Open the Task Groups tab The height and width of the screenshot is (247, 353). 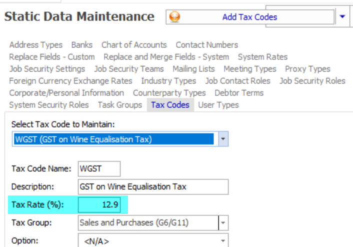coord(117,105)
